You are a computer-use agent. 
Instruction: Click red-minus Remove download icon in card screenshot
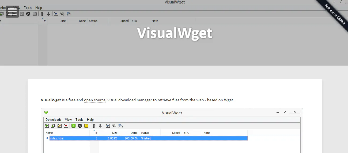click(66, 126)
